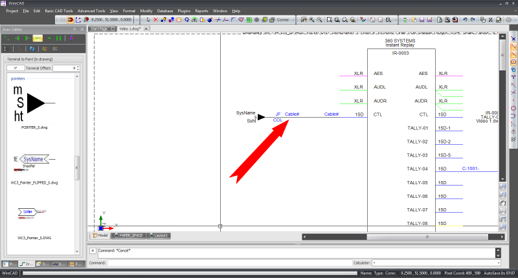Click the C-1001- cable label
This screenshot has height=278, width=518.
pos(471,169)
